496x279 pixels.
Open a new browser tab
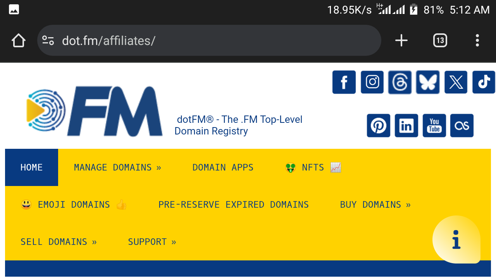point(401,40)
